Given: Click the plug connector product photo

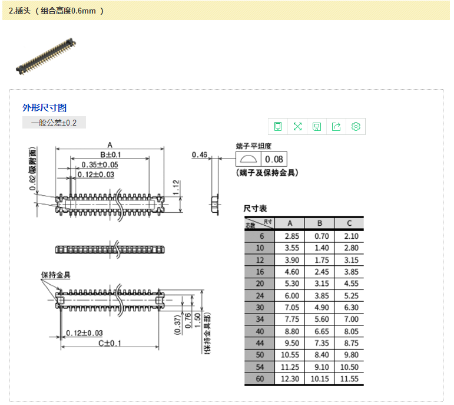Looking at the screenshot, I should (x=47, y=57).
